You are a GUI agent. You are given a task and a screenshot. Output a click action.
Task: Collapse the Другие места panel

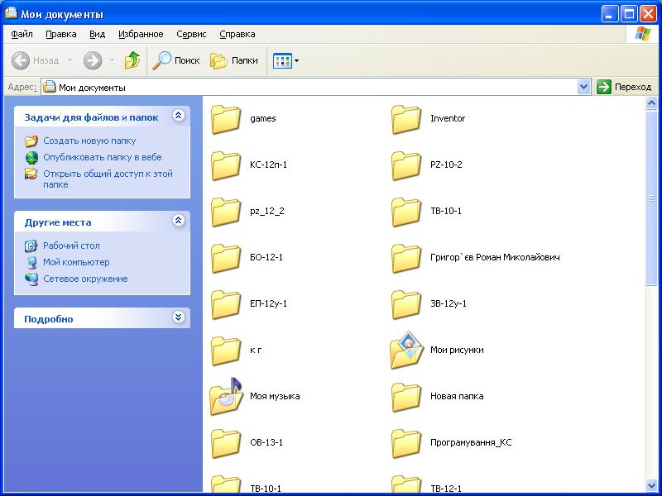[178, 222]
